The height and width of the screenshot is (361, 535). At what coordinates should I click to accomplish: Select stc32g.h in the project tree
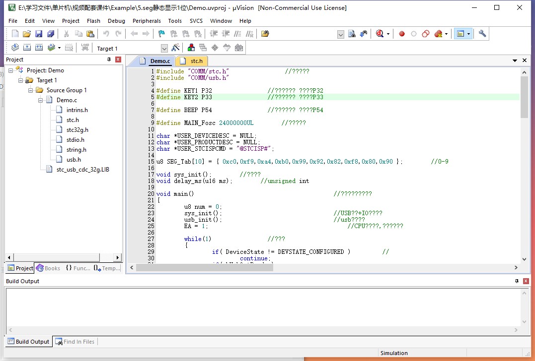point(77,130)
